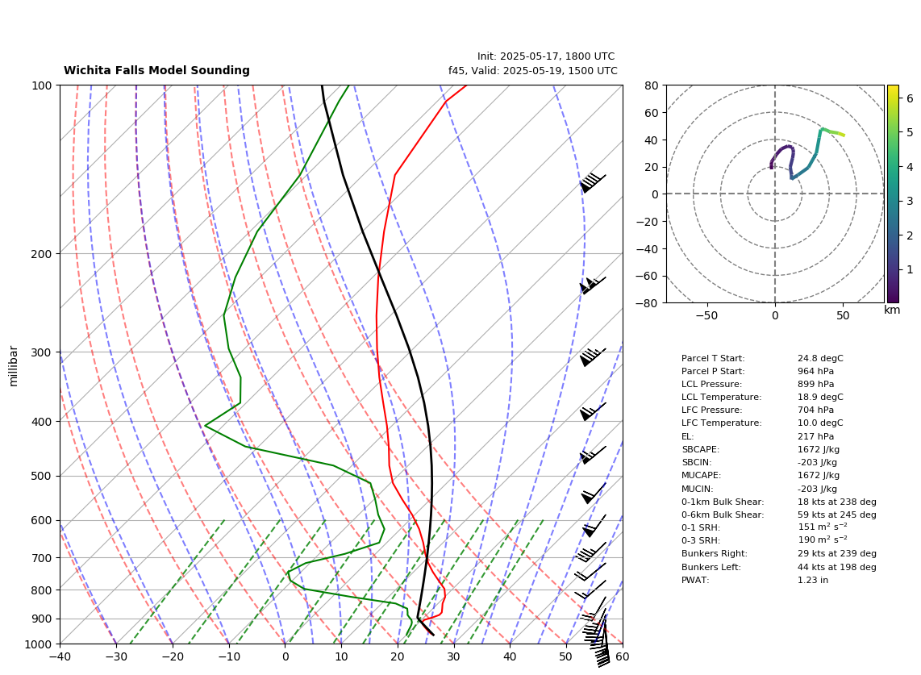Click the f45 Valid 2025-05-19 time label
The width and height of the screenshot is (921, 675).
533,70
